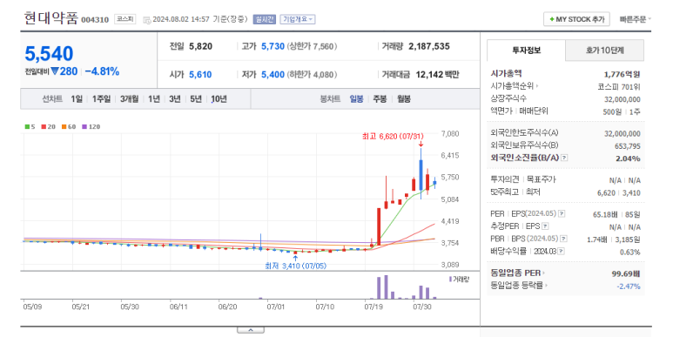Click PER value 65.18배
This screenshot has width=673, height=337.
point(606,214)
